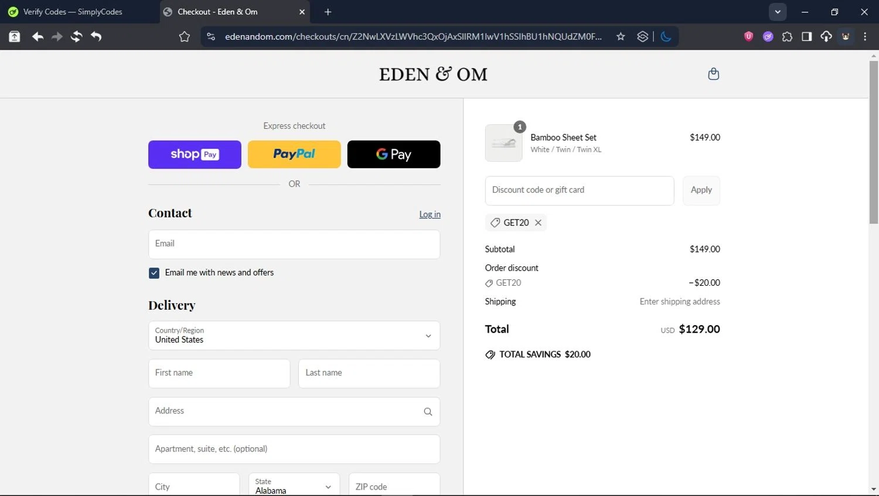Open the site information icon in address bar
Image resolution: width=879 pixels, height=496 pixels.
211,36
